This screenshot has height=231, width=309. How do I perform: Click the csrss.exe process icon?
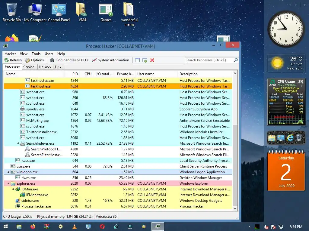click(x=13, y=166)
